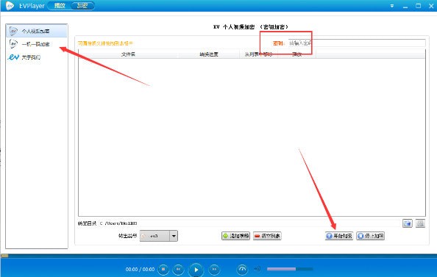437x277 pixels.
Task: Click the stop playback button
Action: 163,269
